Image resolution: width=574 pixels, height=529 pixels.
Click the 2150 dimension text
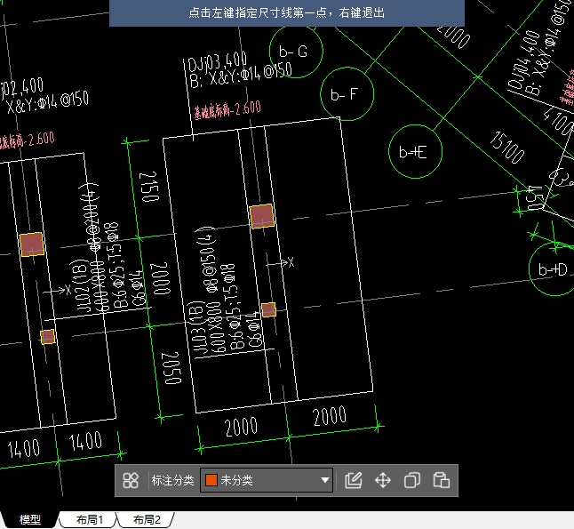coord(149,187)
